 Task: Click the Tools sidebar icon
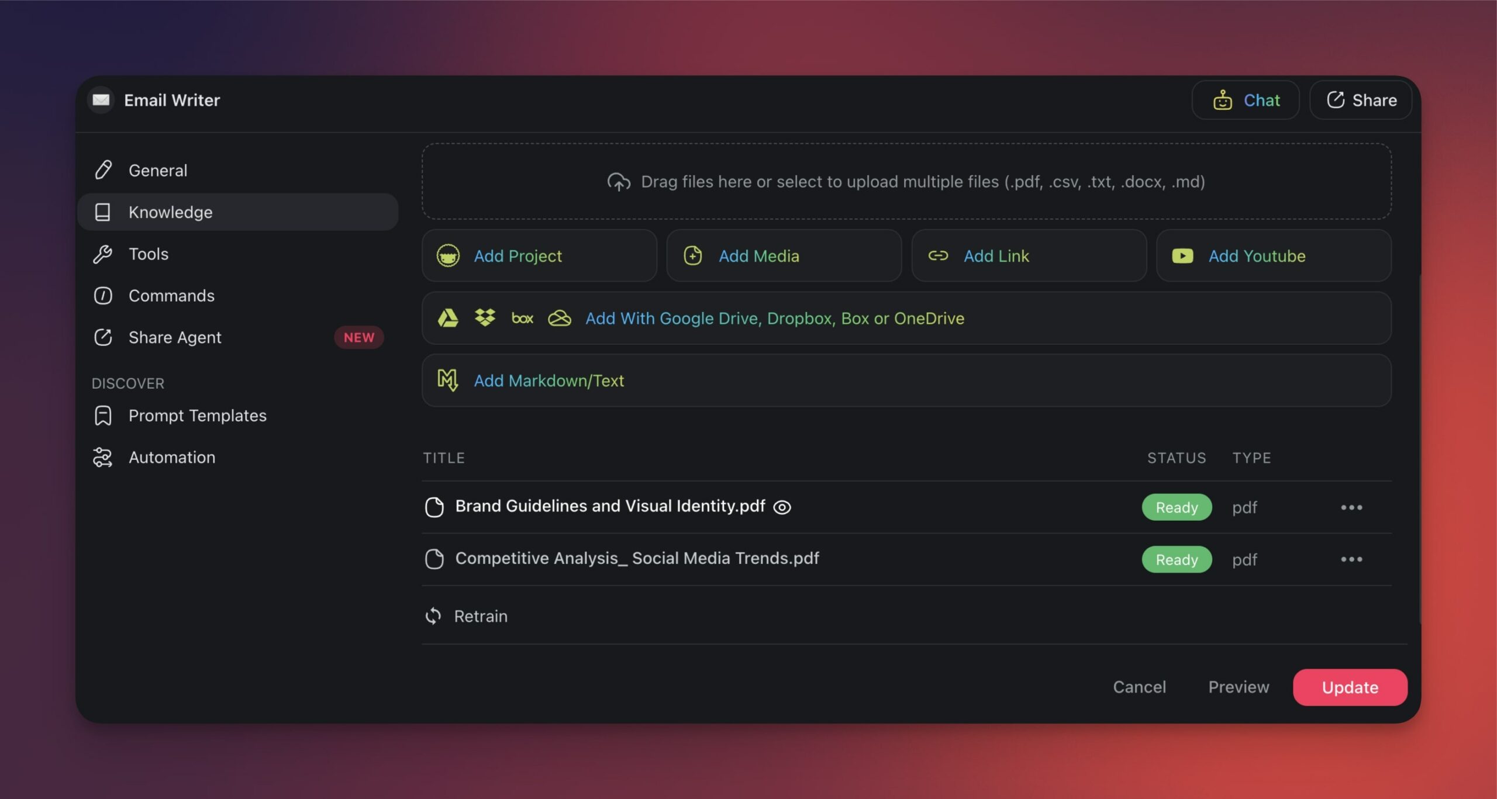[x=102, y=254]
